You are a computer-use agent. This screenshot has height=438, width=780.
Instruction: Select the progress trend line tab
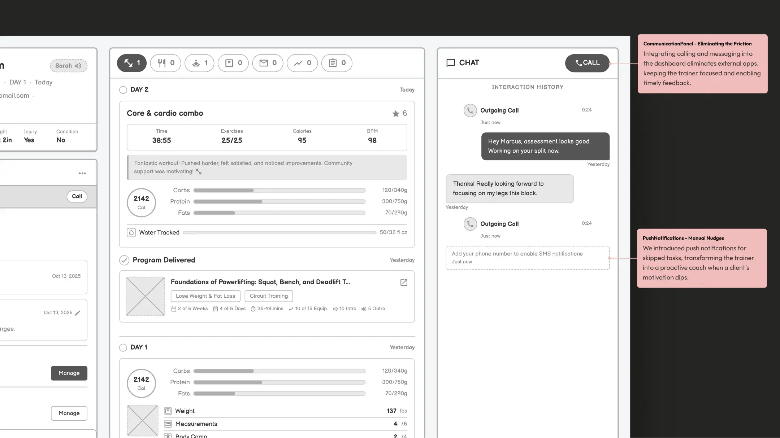(302, 63)
